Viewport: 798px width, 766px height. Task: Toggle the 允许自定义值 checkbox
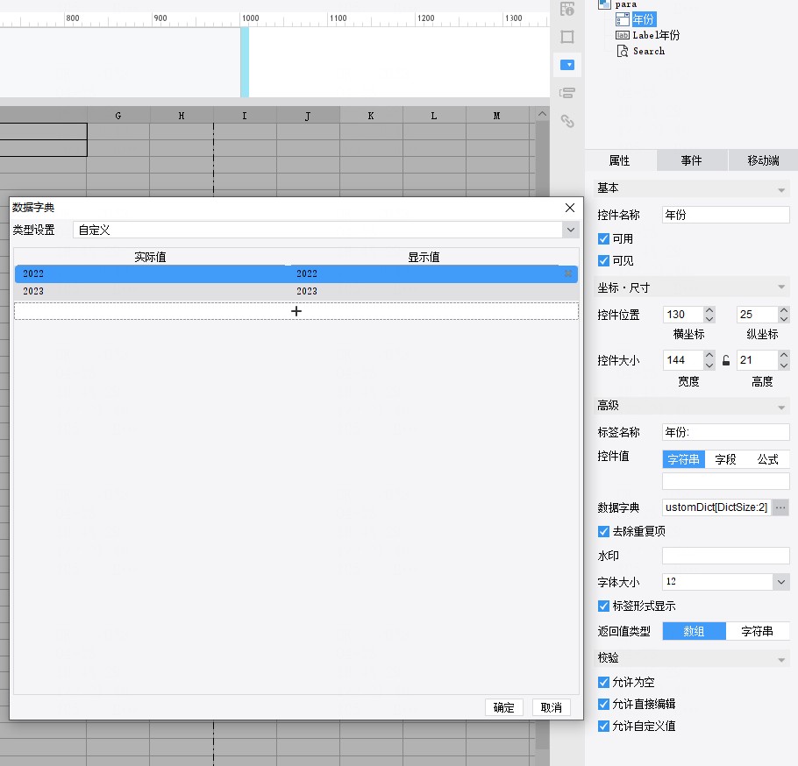pyautogui.click(x=603, y=726)
